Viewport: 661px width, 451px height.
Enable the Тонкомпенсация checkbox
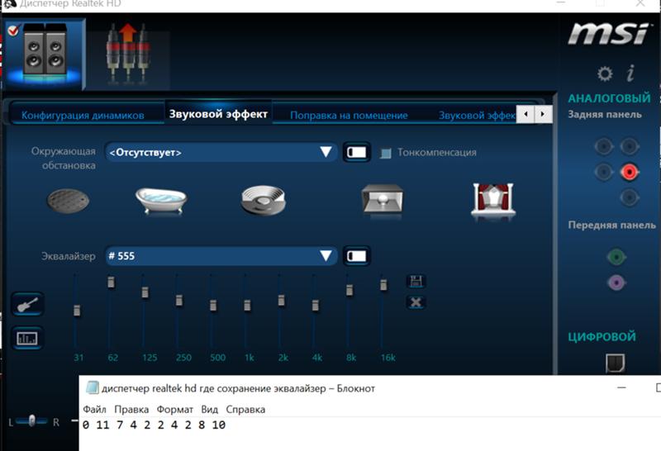[386, 153]
